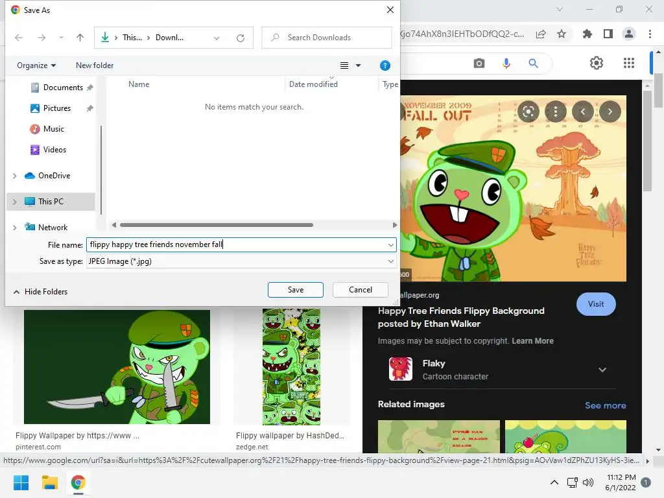This screenshot has width=664, height=498.
Task: Open the Save as type dropdown
Action: pyautogui.click(x=241, y=261)
